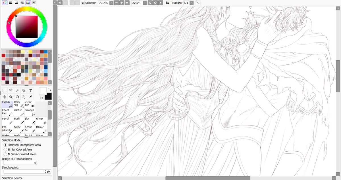Click the undo arrow button
This screenshot has height=180, width=341.
(59, 3)
